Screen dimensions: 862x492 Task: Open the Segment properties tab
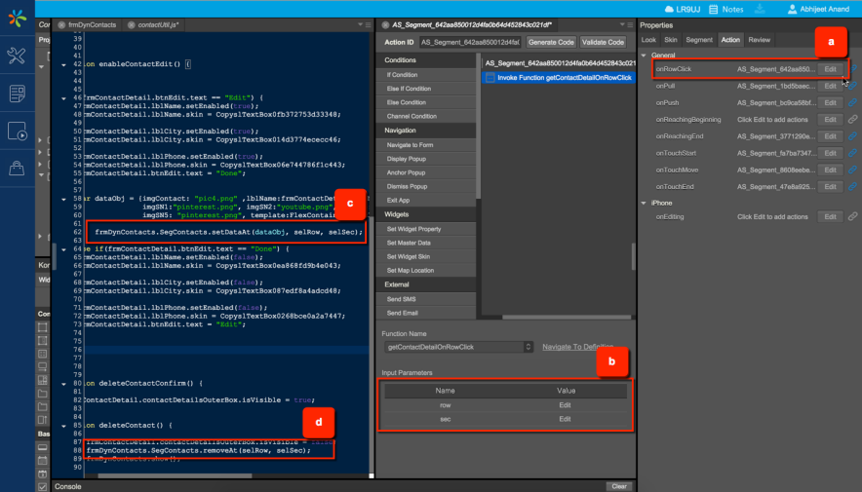[699, 40]
